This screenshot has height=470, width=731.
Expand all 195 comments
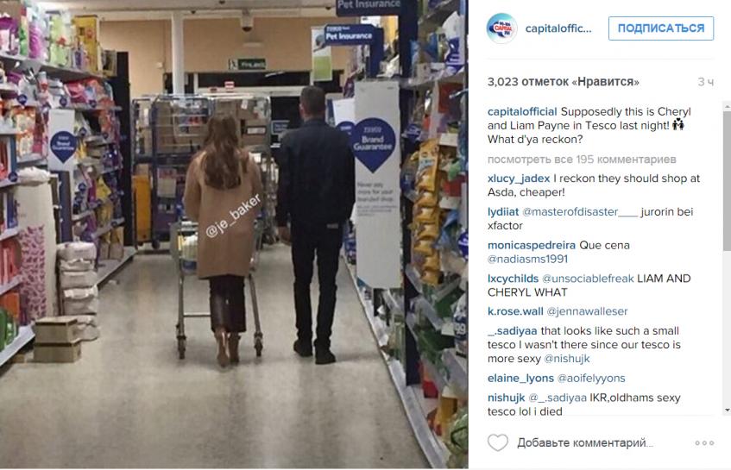click(582, 160)
